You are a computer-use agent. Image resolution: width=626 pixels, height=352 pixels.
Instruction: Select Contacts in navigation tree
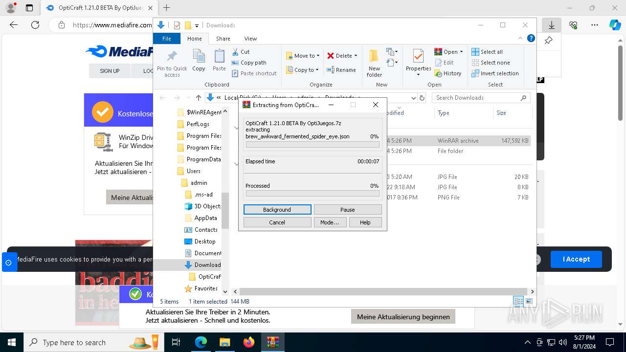(x=201, y=230)
